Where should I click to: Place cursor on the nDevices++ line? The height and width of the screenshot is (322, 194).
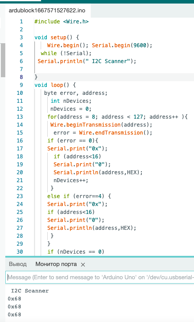pyautogui.click(x=71, y=180)
